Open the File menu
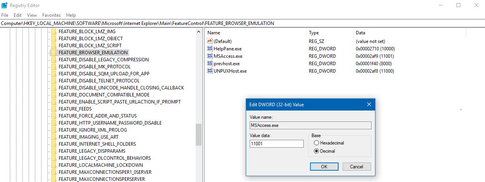The height and width of the screenshot is (182, 485). [x=5, y=15]
